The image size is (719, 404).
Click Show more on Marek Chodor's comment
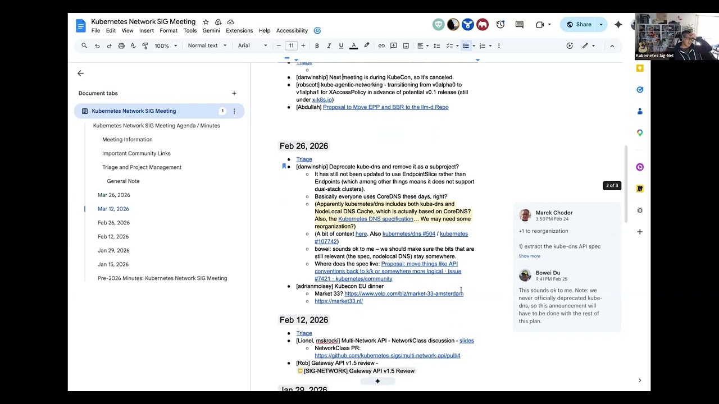pyautogui.click(x=529, y=256)
